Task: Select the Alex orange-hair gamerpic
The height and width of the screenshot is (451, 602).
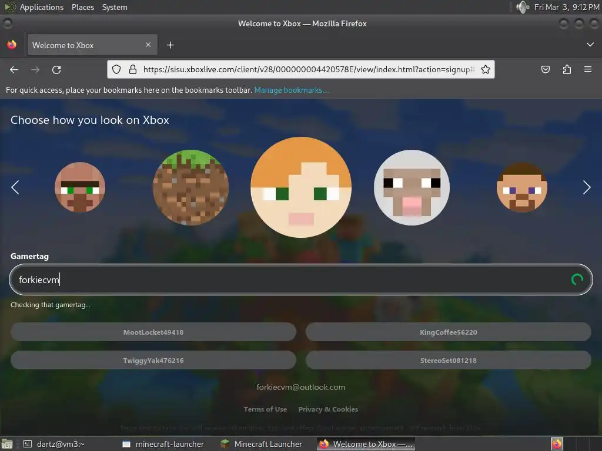Action: pyautogui.click(x=300, y=187)
